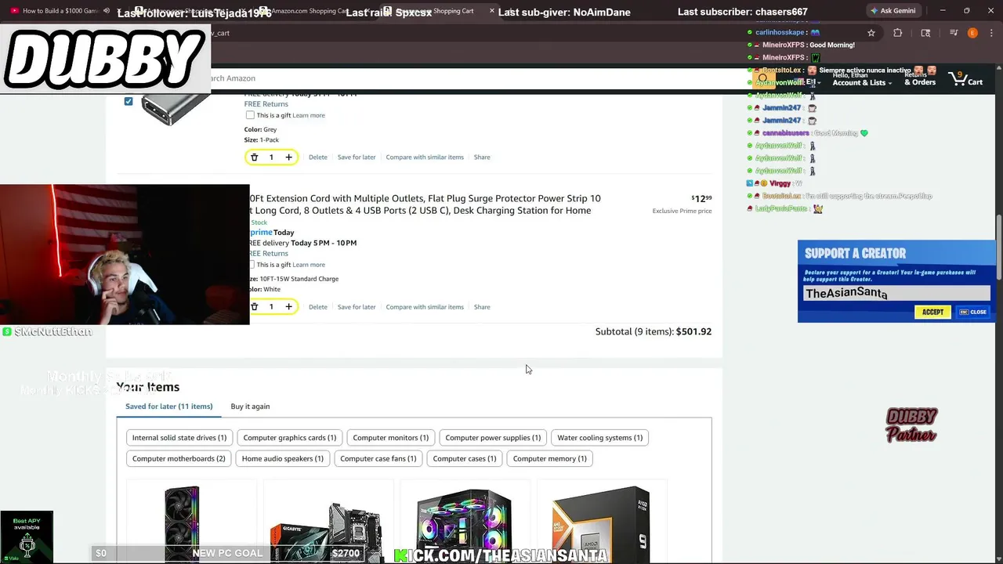
Task: Filter by Home audio speakers (1)
Action: (x=282, y=459)
